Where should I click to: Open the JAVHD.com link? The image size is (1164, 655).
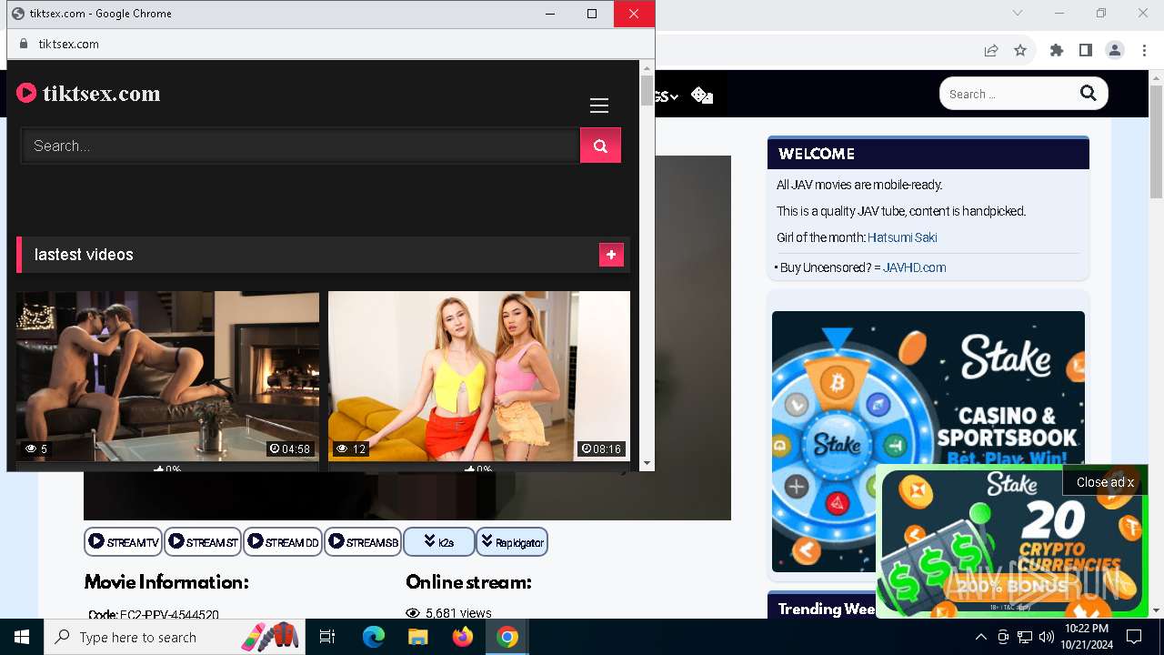(914, 267)
